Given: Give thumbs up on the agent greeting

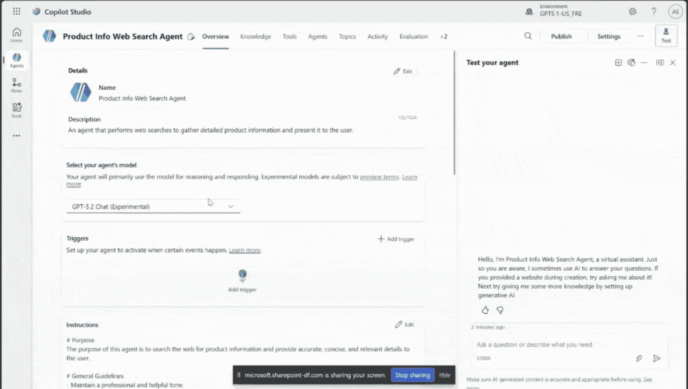Looking at the screenshot, I should pos(485,310).
